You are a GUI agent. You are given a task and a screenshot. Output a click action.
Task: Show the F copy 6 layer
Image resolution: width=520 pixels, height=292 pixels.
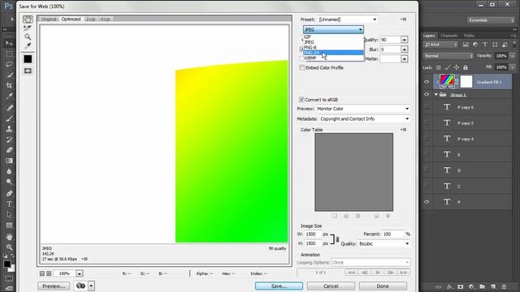427,107
